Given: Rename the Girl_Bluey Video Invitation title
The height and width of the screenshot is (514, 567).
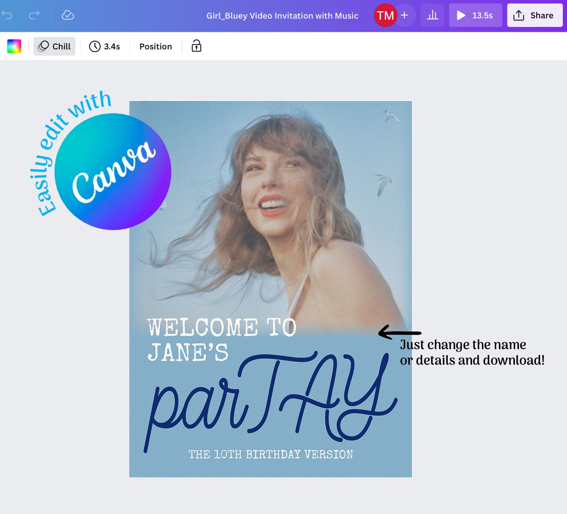Looking at the screenshot, I should click(282, 15).
